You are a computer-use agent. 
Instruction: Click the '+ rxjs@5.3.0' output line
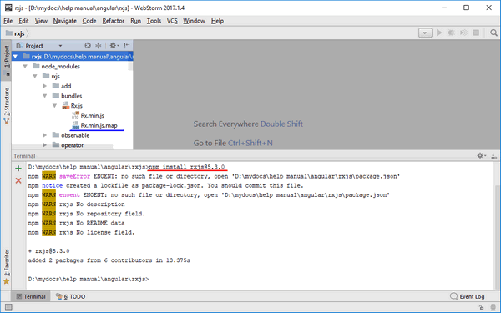[x=49, y=251]
